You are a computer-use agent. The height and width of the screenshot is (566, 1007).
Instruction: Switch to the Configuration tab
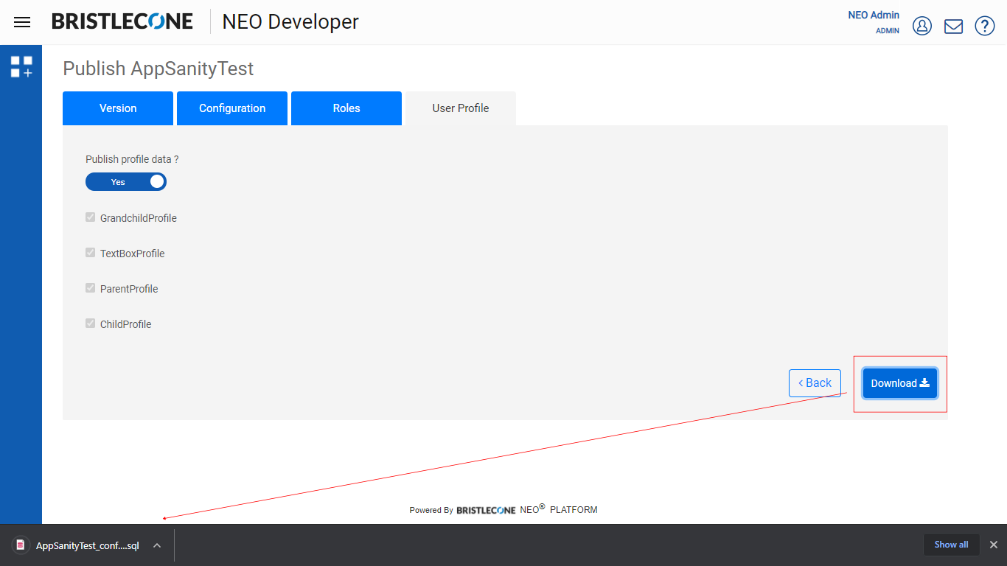click(232, 108)
